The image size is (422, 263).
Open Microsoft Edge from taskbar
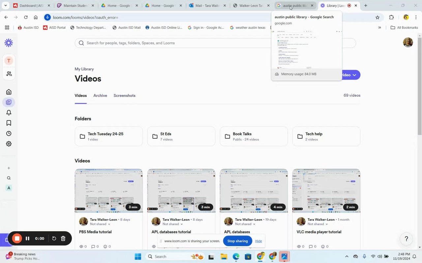[x=236, y=256]
